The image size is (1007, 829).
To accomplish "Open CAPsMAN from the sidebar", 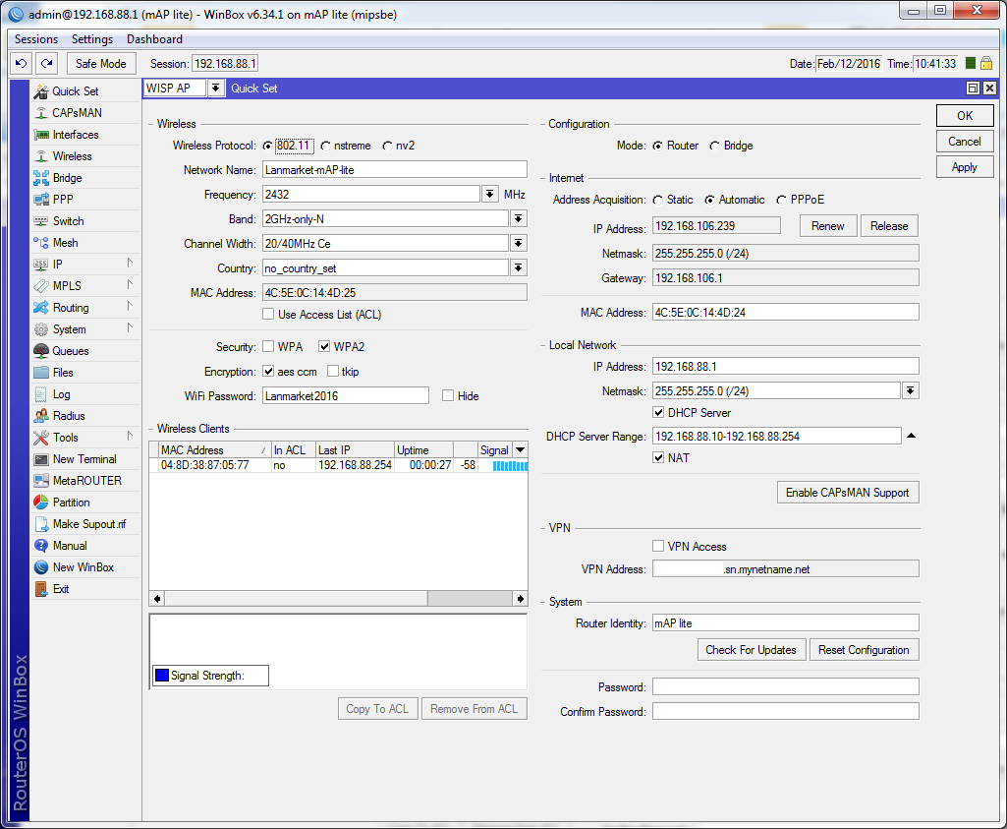I will pyautogui.click(x=77, y=113).
